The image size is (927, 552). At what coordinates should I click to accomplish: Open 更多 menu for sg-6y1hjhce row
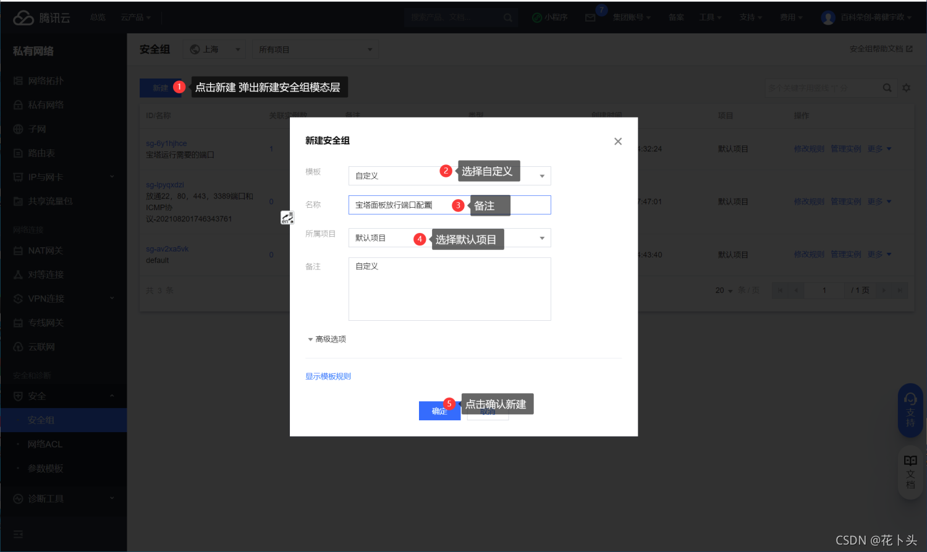tap(879, 149)
